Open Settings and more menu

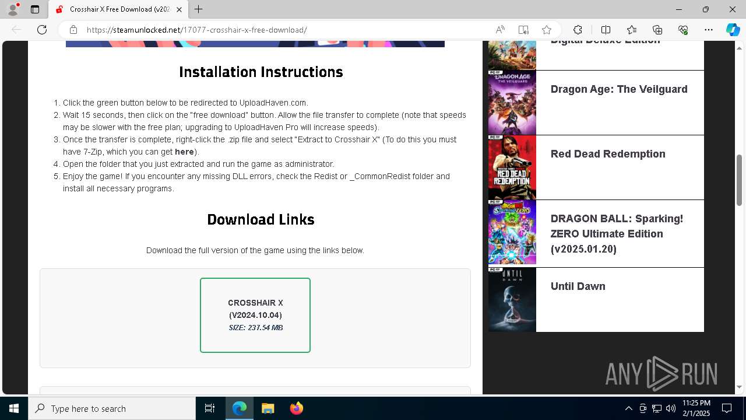(x=709, y=30)
